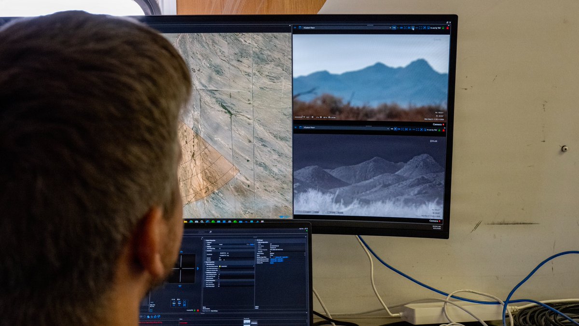Click the highlighted icon under the cursor, top pane
Image resolution: width=579 pixels, height=326 pixels.
coord(413,28)
